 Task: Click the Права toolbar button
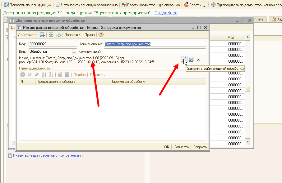pos(90,35)
